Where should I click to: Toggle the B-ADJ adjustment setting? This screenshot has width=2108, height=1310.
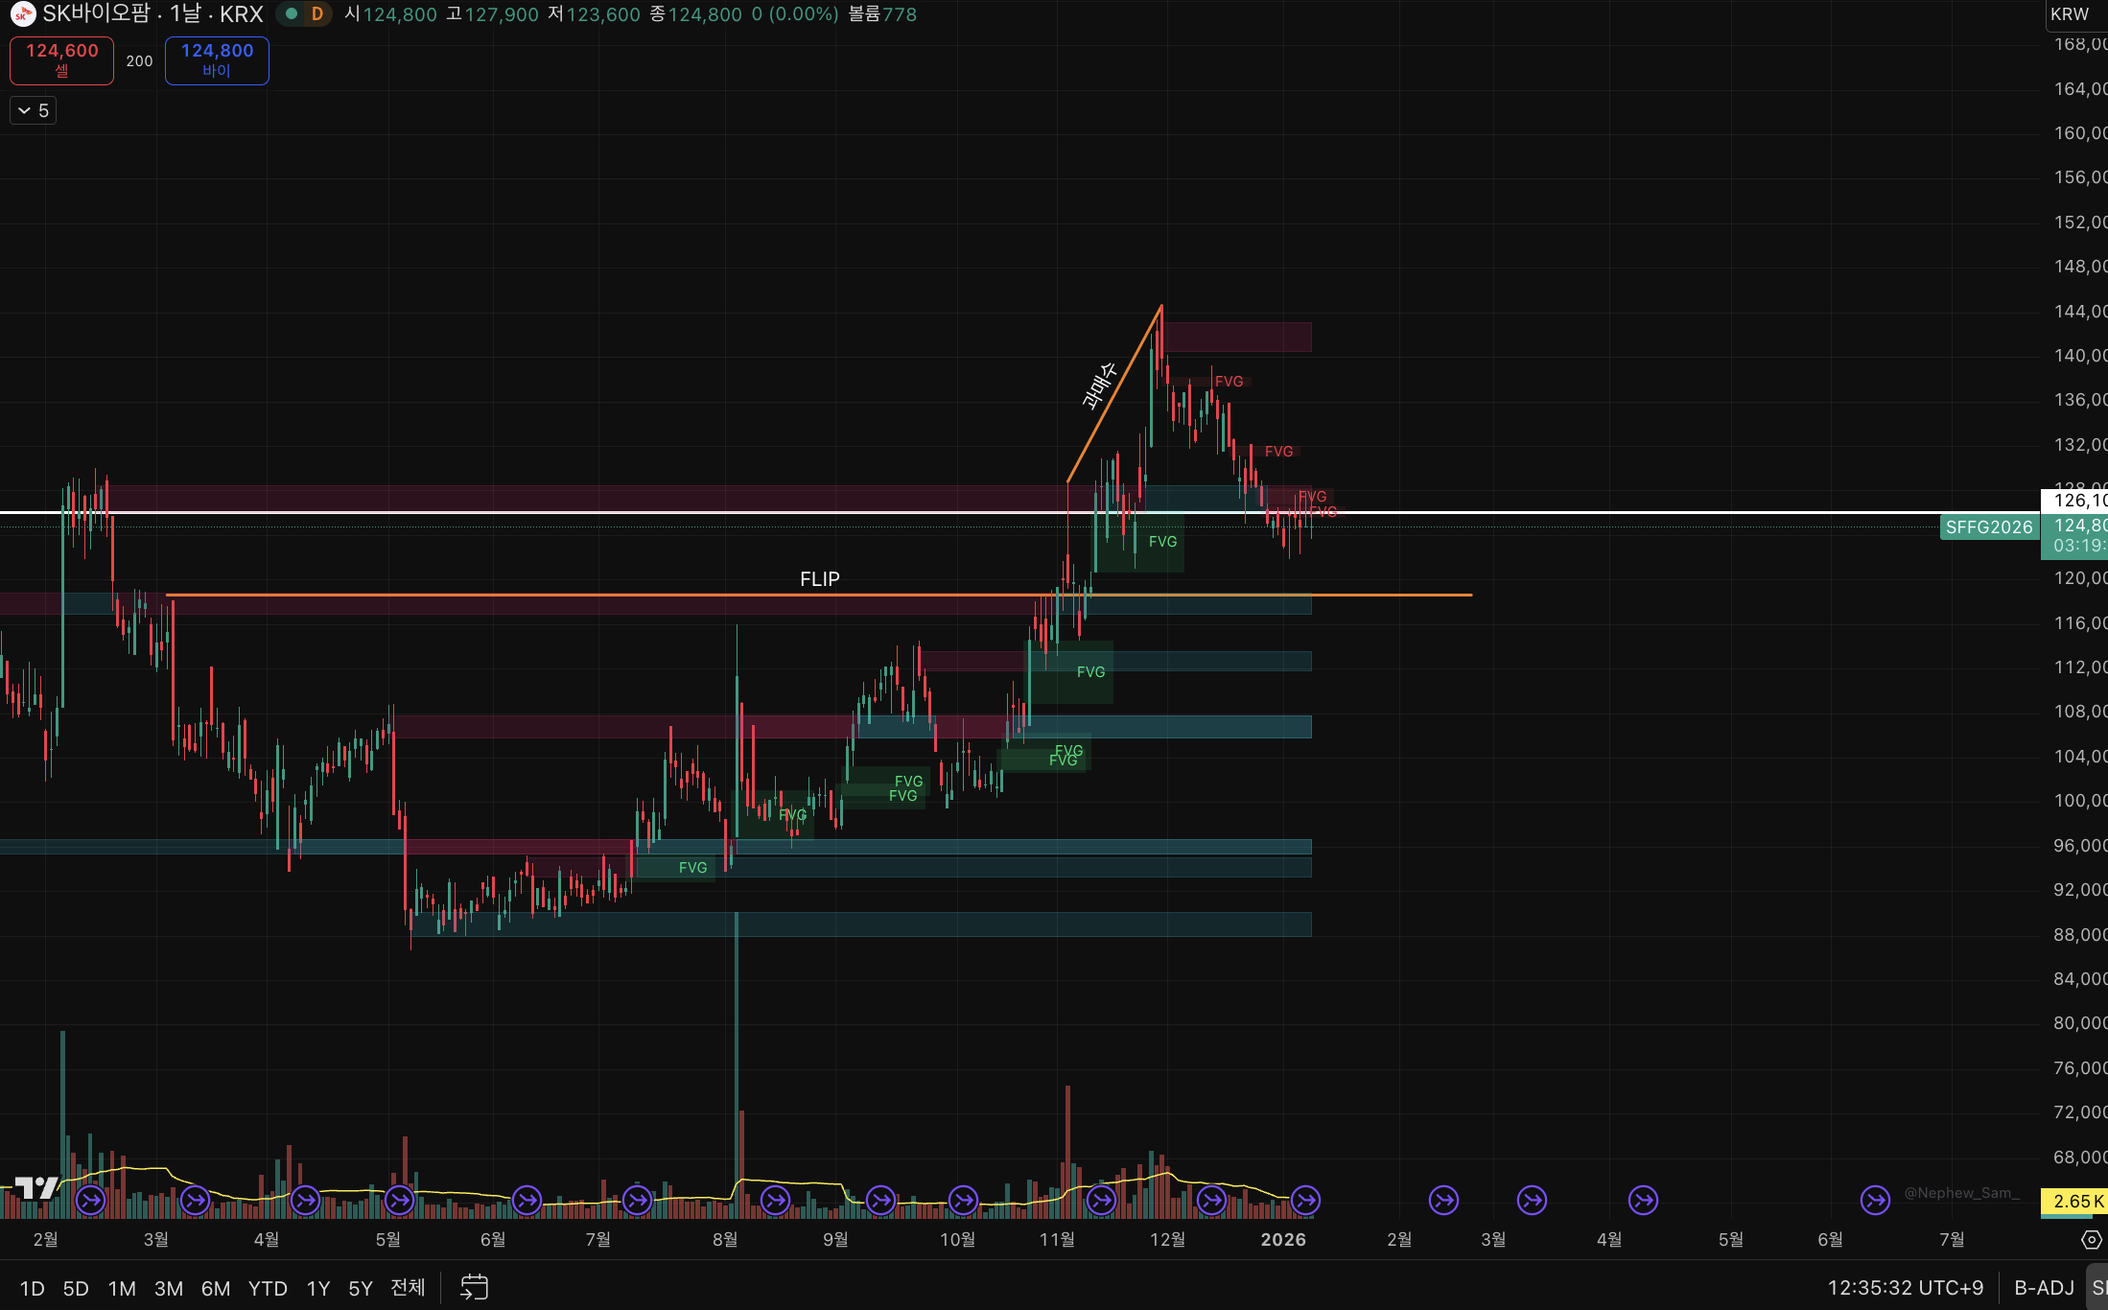coord(2044,1287)
